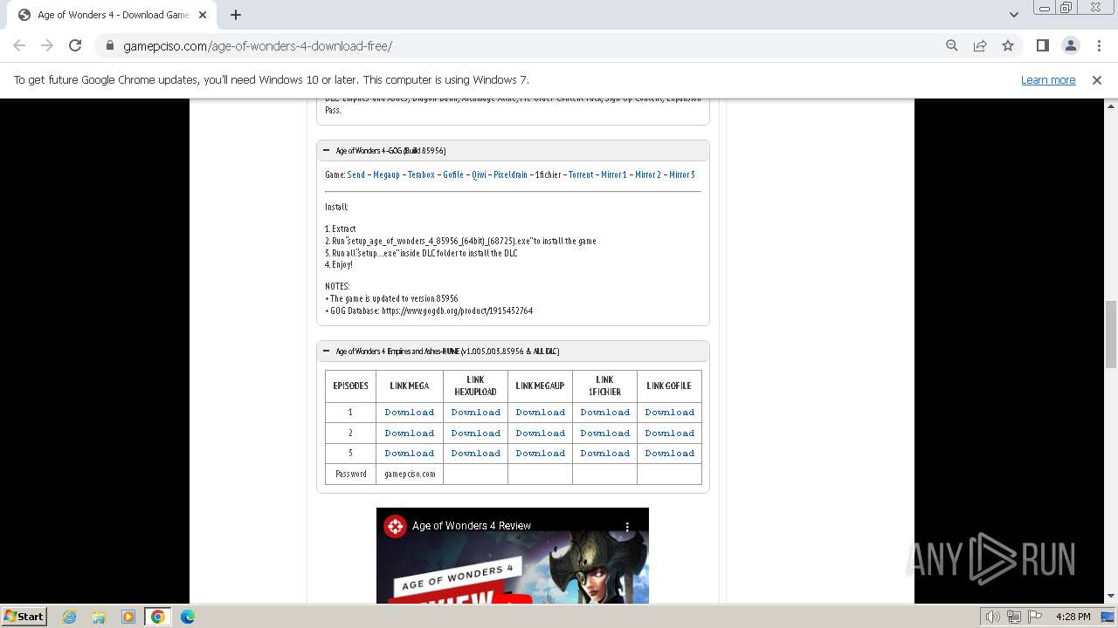View site security lock info
The width and height of the screenshot is (1118, 628).
(x=109, y=45)
